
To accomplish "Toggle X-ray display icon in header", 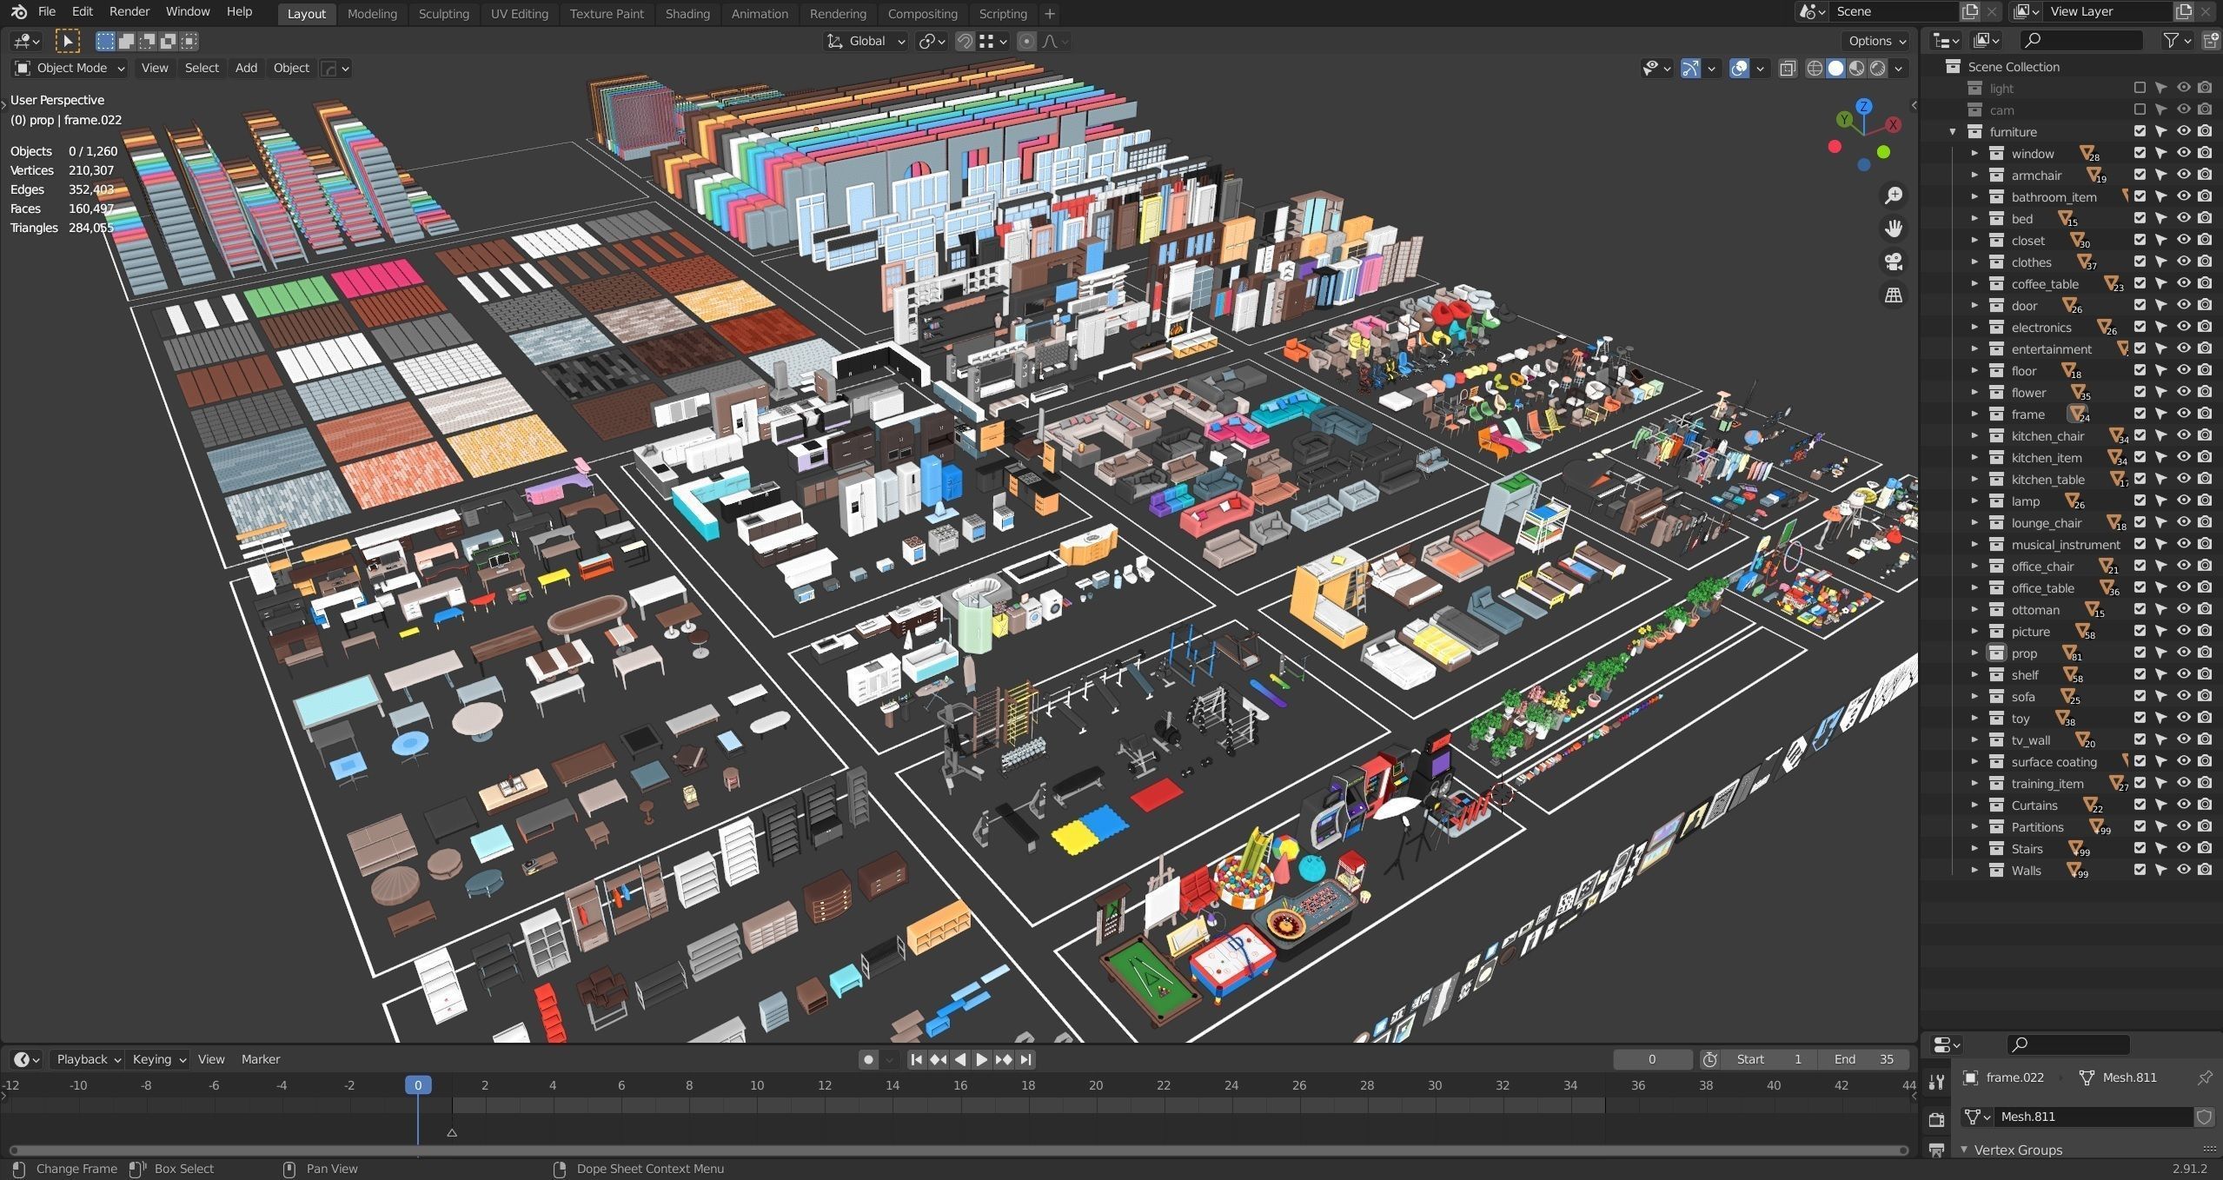I will point(1788,68).
